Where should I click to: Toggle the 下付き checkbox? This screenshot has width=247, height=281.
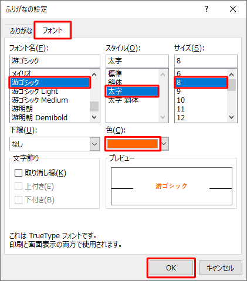[x=18, y=200]
